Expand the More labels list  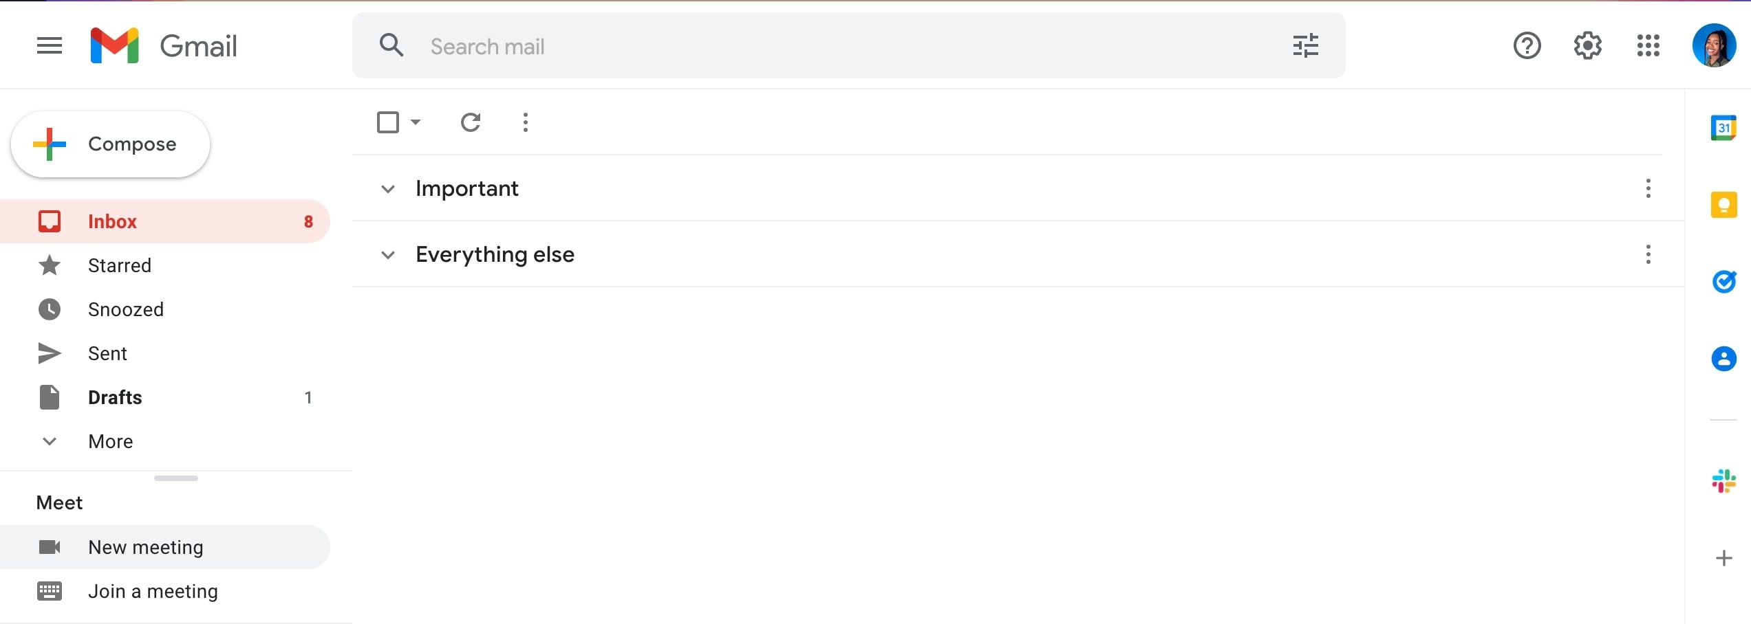(110, 441)
